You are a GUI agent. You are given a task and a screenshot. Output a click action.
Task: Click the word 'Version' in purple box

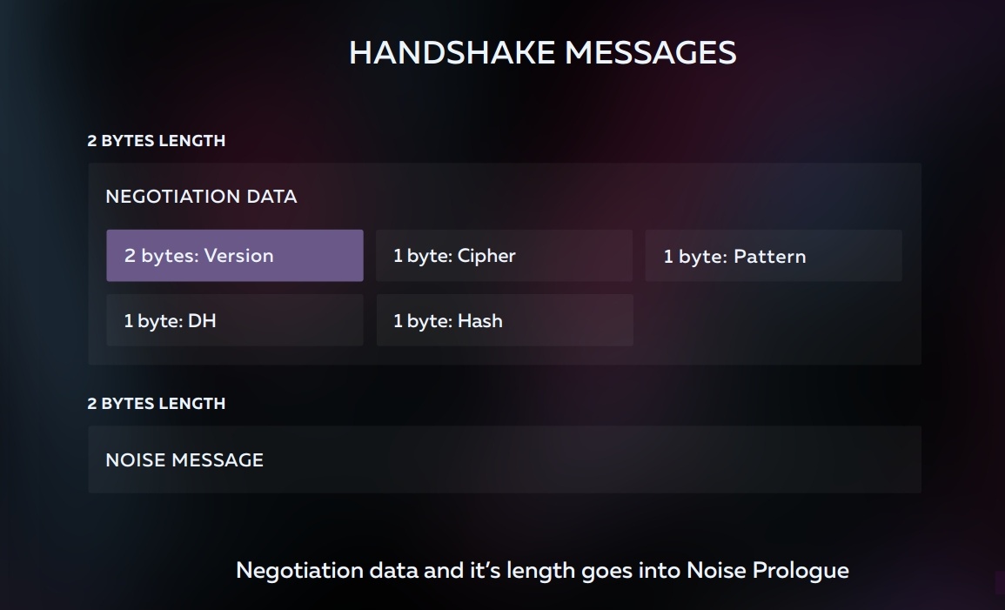(239, 256)
